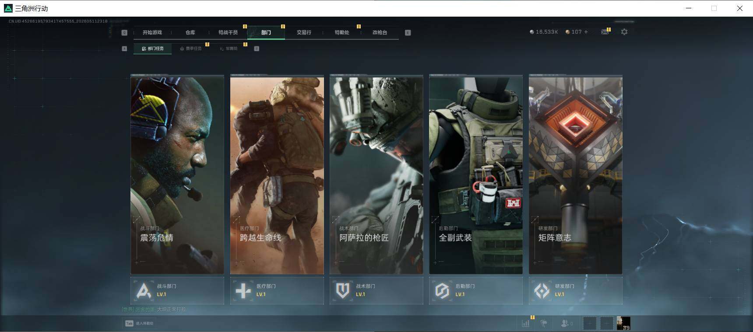The width and height of the screenshot is (753, 332).
Task: Invite a teammate via the plus slot nearest the friends icon
Action: point(589,324)
